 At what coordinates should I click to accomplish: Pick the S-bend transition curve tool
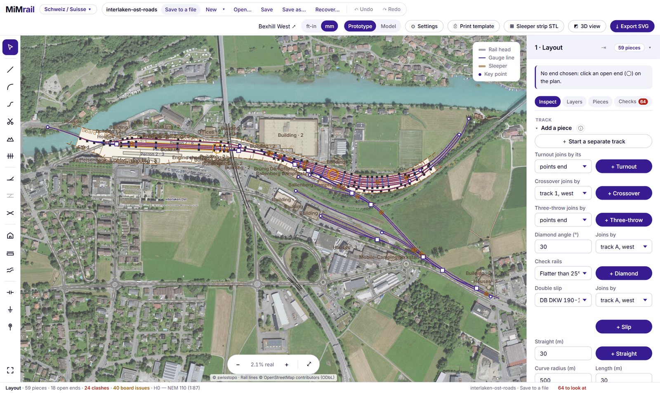(x=10, y=104)
